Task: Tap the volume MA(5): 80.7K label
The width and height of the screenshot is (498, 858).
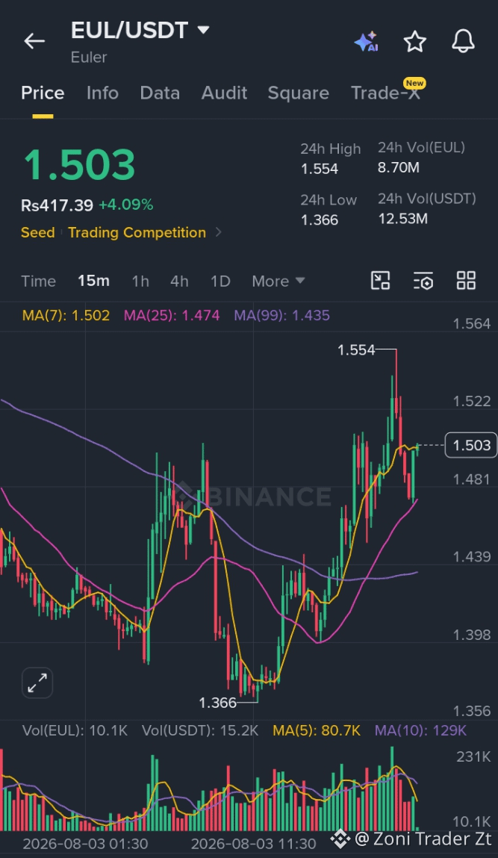Action: [317, 730]
